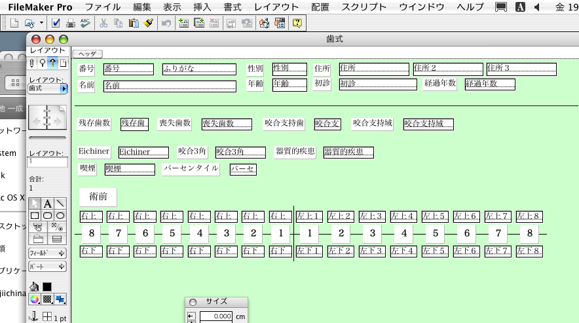
Task: Select the Rectangle drawing tool
Action: coord(35,216)
